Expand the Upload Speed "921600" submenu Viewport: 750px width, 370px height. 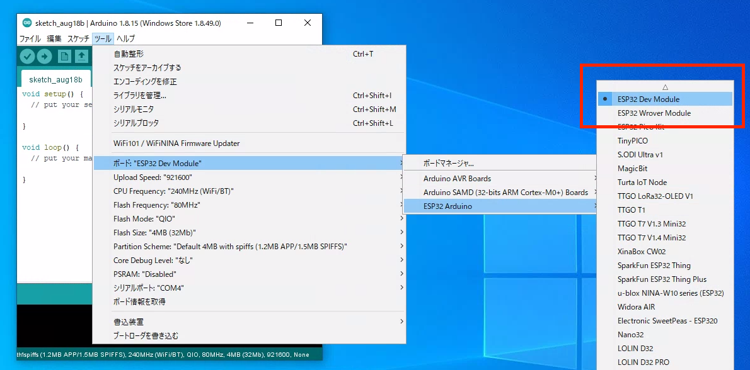coord(249,177)
